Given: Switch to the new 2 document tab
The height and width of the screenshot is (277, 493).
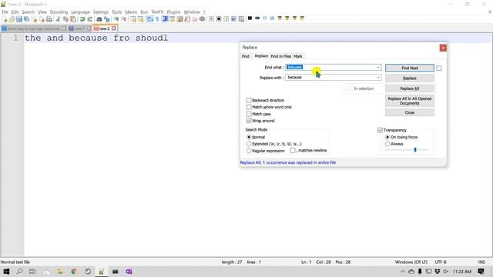Looking at the screenshot, I should [104, 28].
